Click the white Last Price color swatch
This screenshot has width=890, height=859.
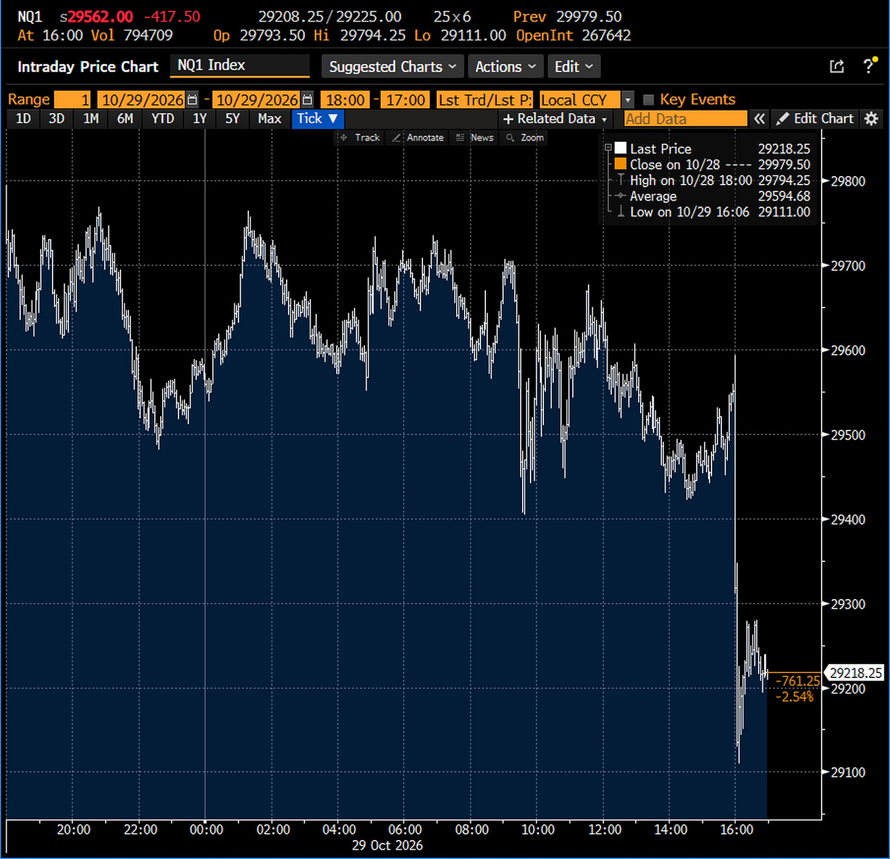pyautogui.click(x=620, y=148)
